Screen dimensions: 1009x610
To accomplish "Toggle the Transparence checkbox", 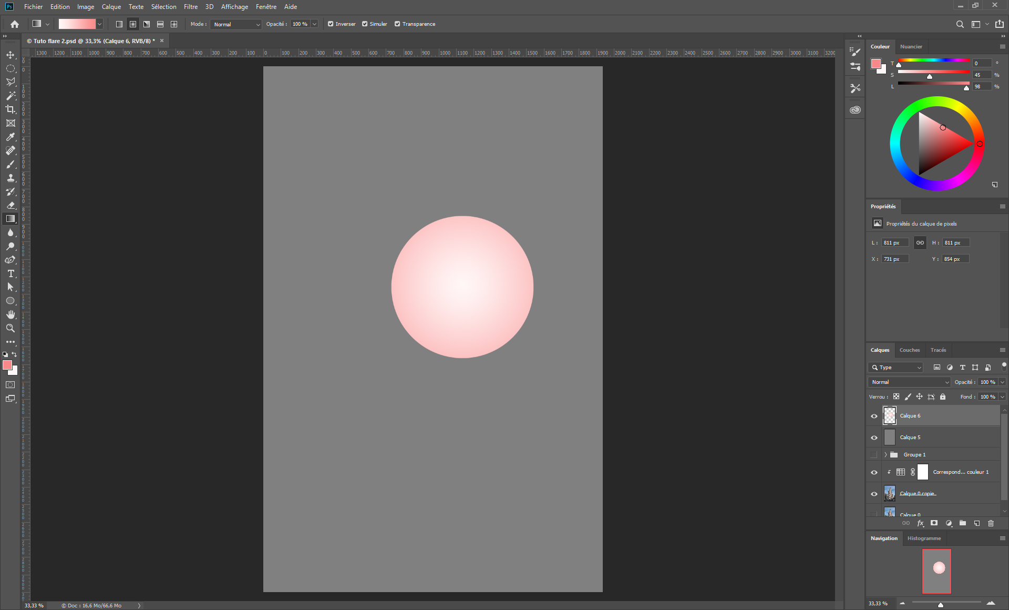I will [397, 24].
